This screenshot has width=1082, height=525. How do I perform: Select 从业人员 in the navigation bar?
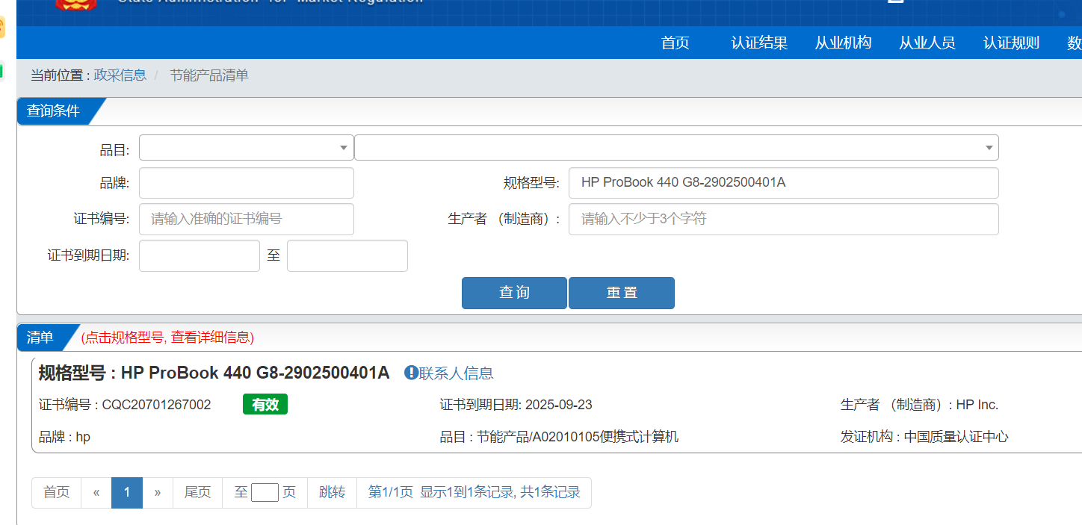pos(927,43)
